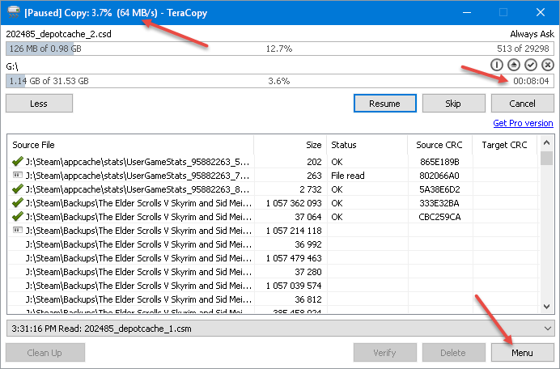This screenshot has height=369, width=560.
Task: Click the circled X close-when-done icon
Action: (548, 65)
